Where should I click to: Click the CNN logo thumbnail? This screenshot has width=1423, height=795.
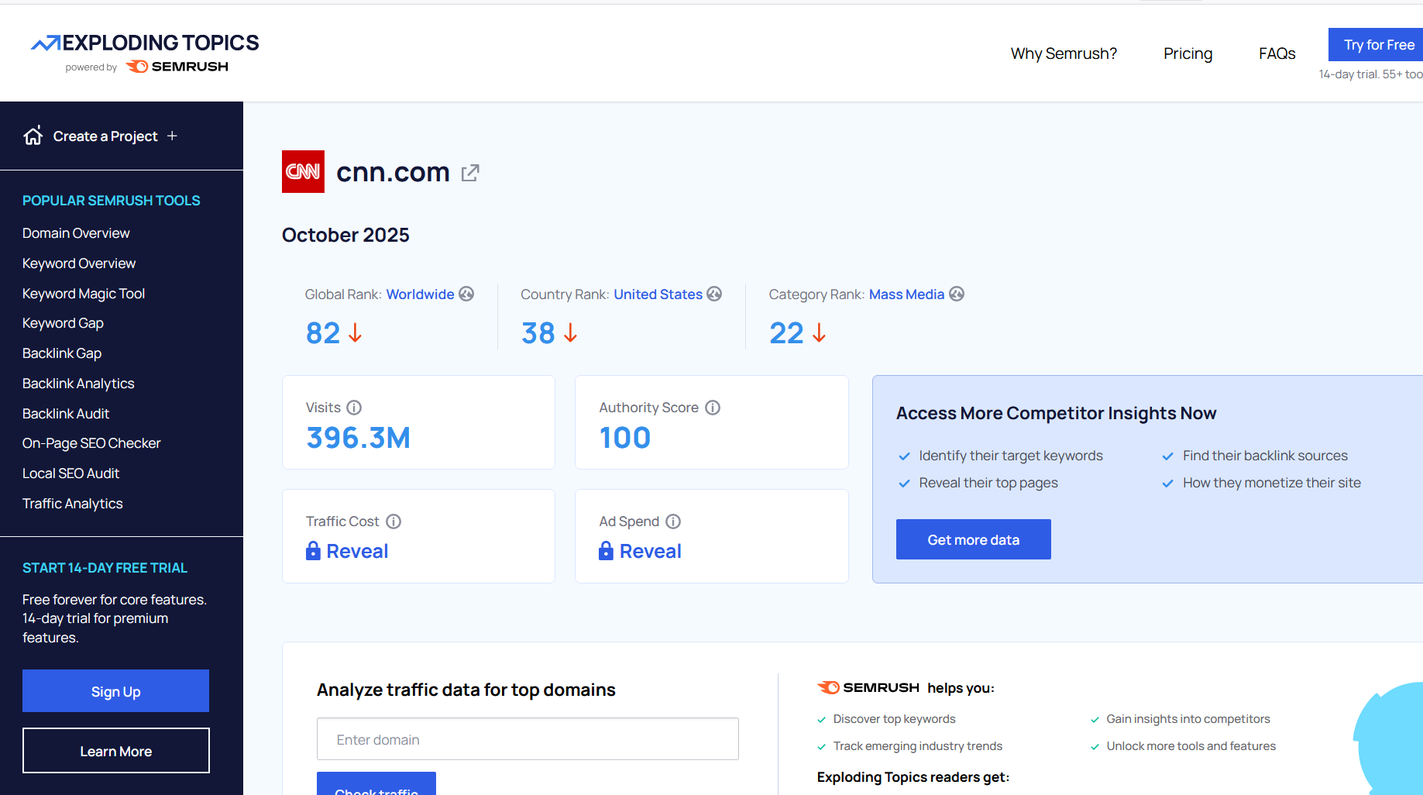(303, 171)
